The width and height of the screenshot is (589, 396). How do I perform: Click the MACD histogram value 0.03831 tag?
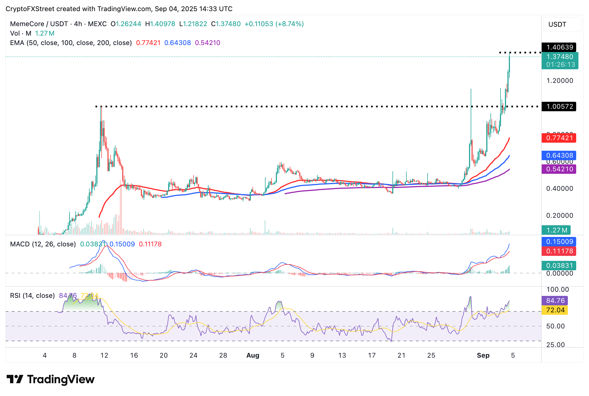[x=559, y=266]
